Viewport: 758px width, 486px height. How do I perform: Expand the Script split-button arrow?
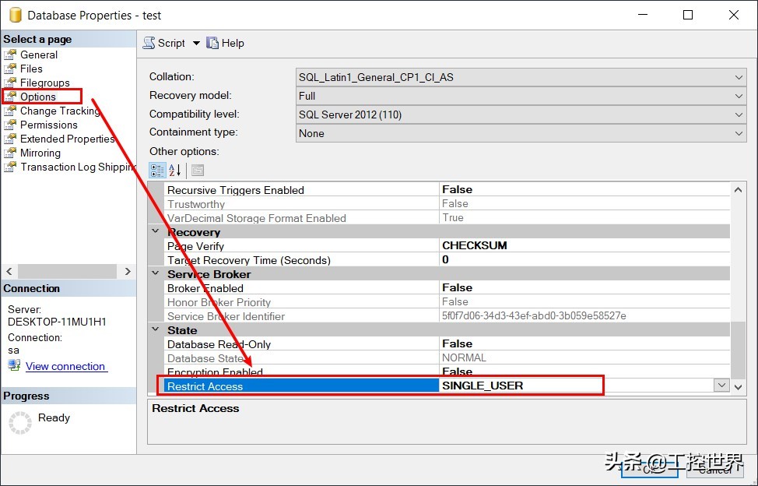[x=195, y=43]
